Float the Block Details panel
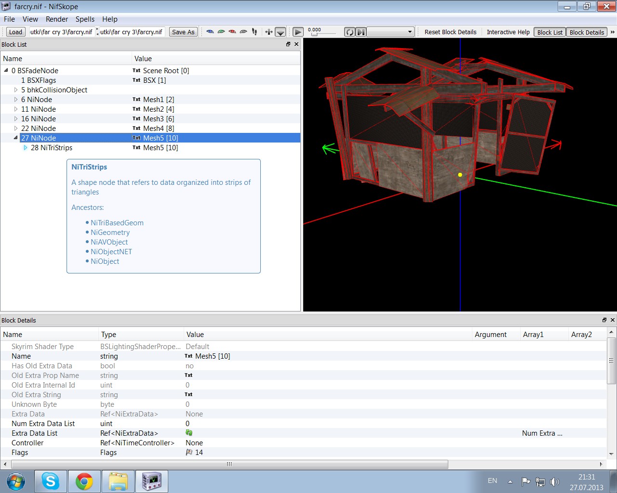 click(604, 320)
